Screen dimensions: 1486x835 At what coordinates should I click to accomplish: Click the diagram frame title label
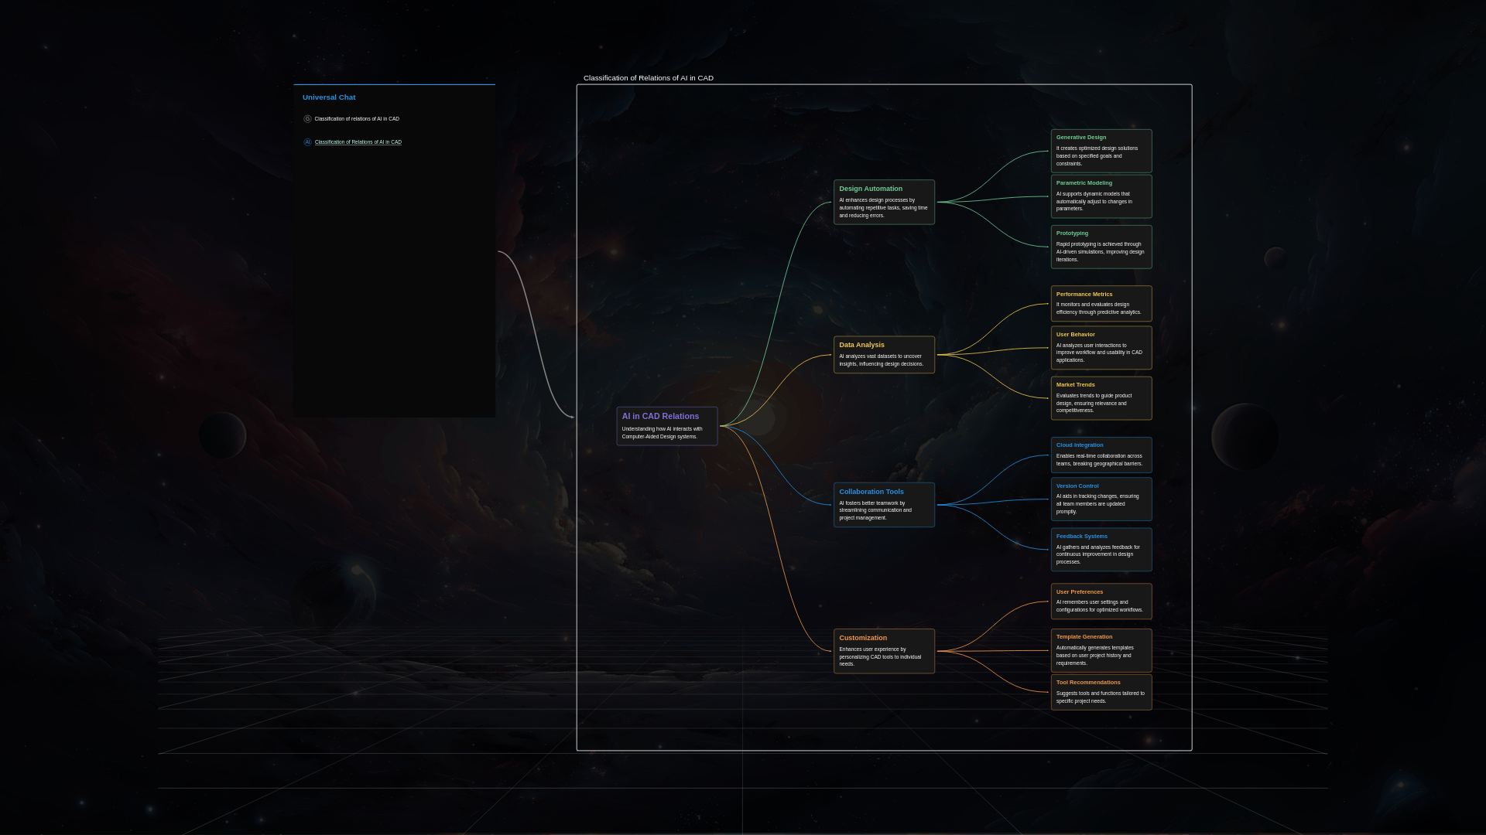click(648, 78)
